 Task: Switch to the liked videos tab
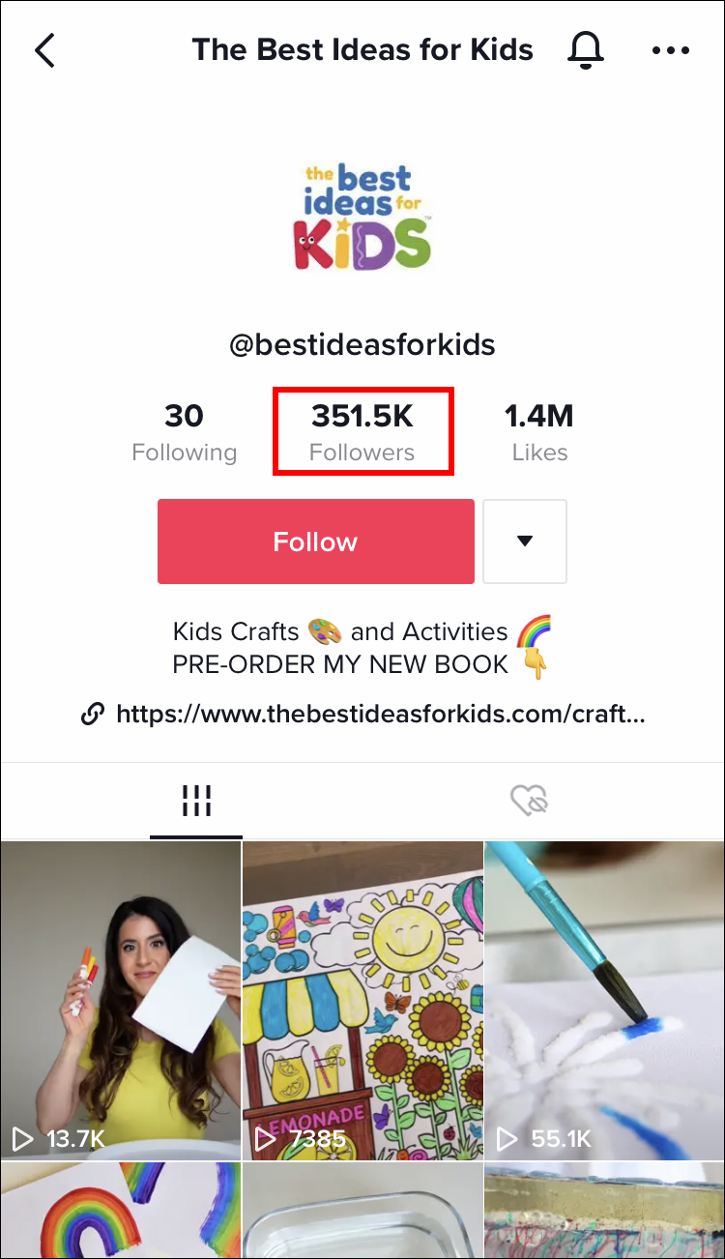coord(529,801)
